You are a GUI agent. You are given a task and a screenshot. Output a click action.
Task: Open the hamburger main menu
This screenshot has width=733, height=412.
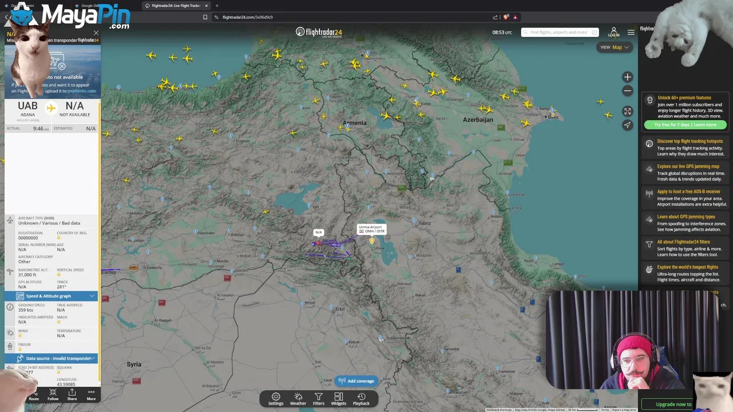click(x=630, y=32)
